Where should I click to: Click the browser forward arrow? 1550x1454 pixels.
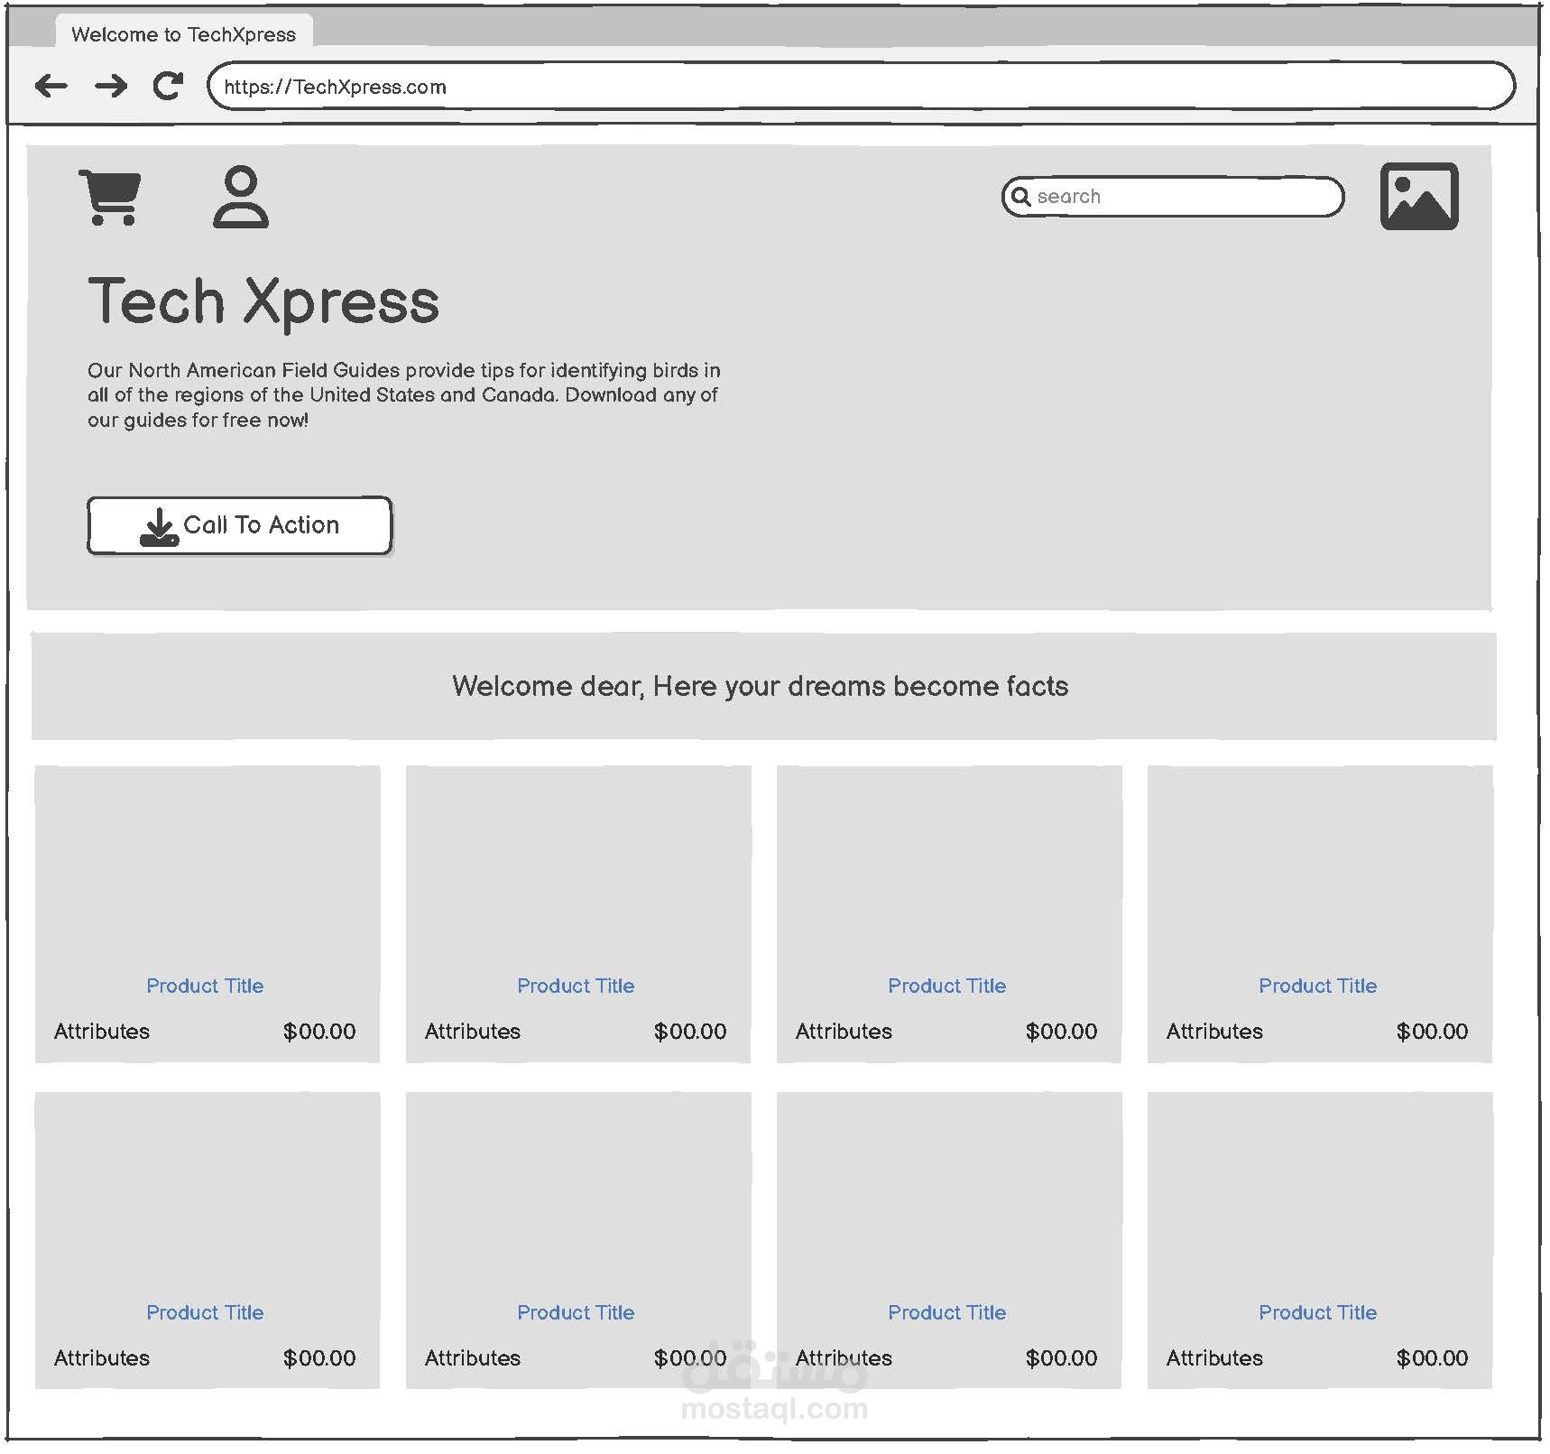point(110,86)
